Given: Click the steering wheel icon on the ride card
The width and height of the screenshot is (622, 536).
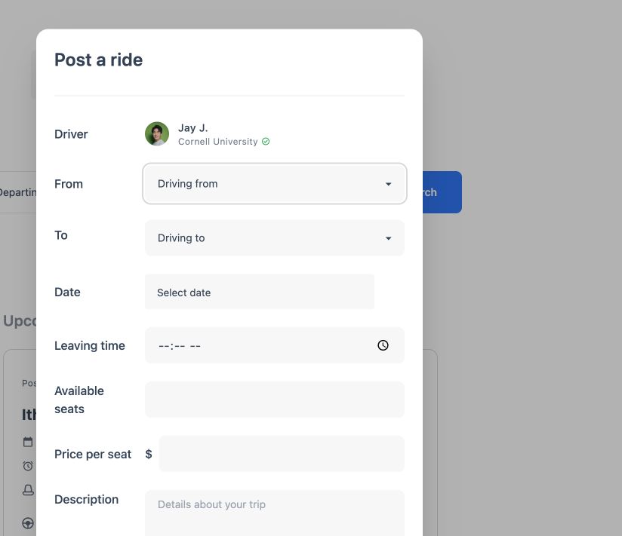Looking at the screenshot, I should pos(28,523).
